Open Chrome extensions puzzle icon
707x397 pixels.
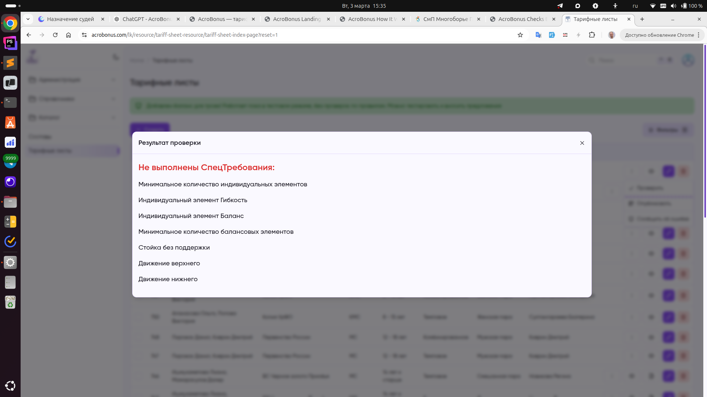tap(592, 35)
